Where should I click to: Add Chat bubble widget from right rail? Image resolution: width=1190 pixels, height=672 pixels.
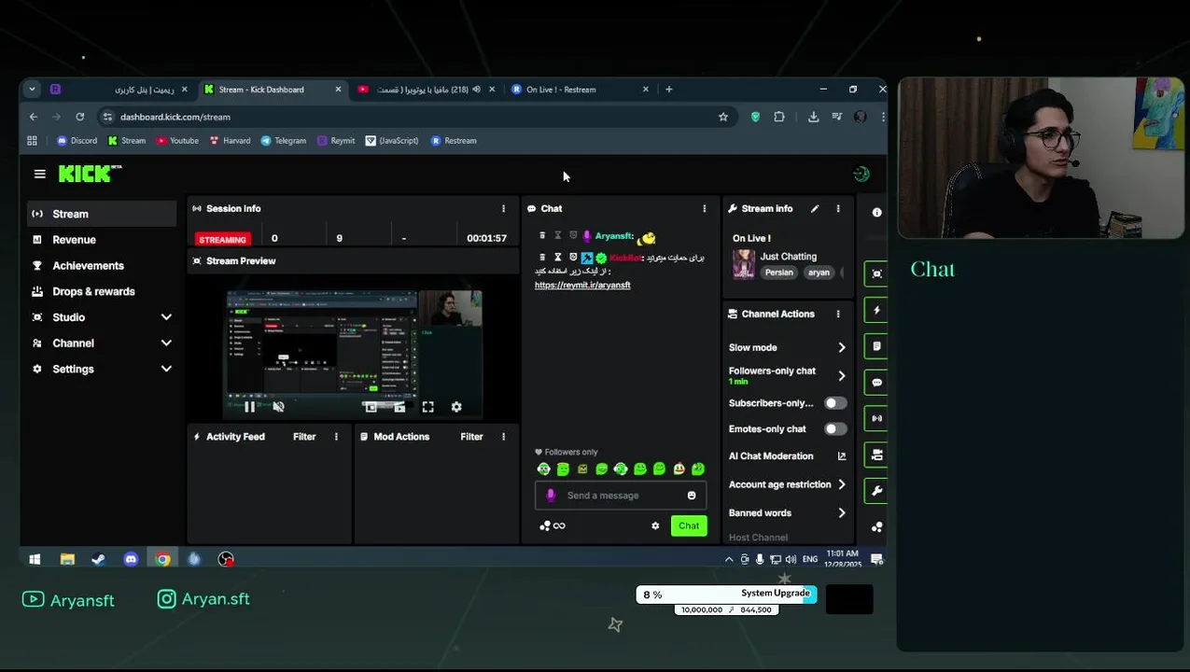[876, 383]
